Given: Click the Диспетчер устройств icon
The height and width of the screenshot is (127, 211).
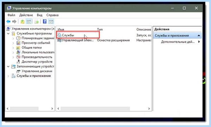Looking at the screenshot, I should [x=18, y=62].
